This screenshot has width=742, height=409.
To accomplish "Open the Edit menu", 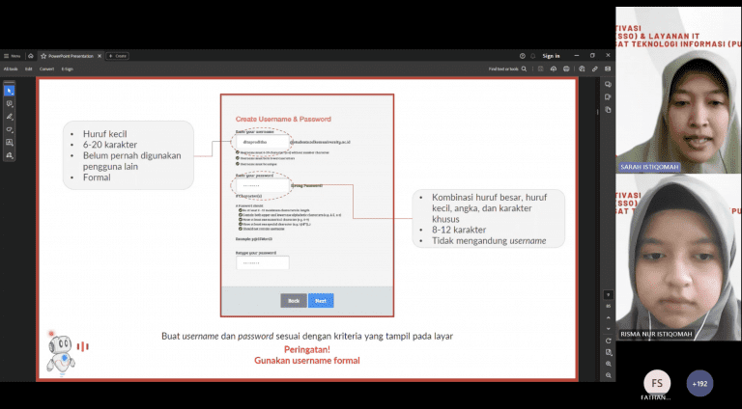I will tap(29, 69).
